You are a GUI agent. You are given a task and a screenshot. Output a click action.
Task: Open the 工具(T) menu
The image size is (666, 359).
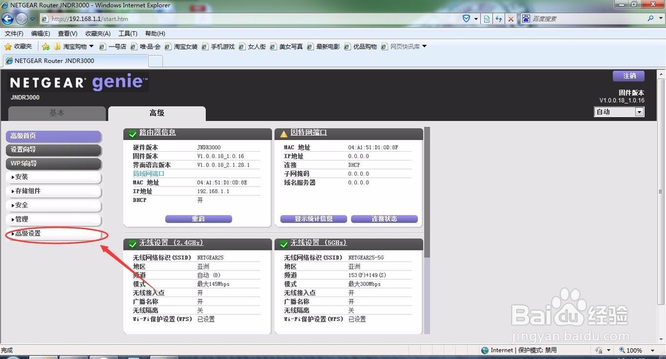(x=128, y=33)
